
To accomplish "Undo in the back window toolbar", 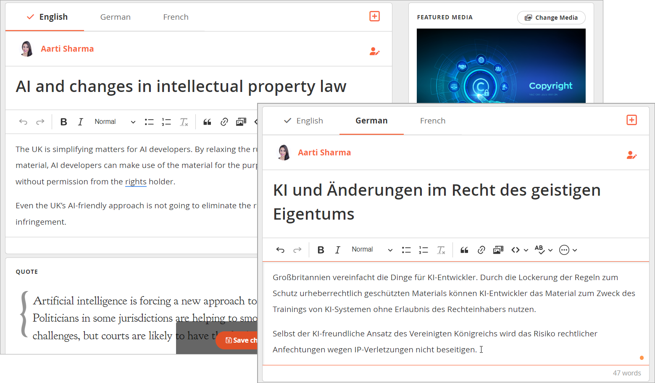I will click(23, 122).
